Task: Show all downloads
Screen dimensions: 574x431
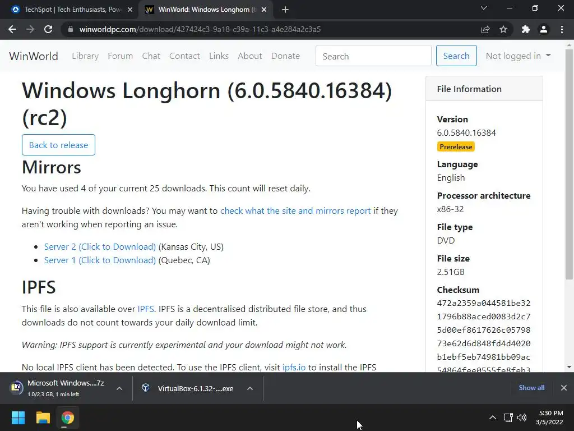Action: 531,388
